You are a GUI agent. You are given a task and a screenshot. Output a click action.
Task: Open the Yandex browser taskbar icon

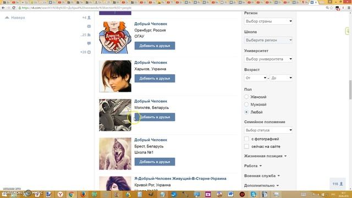60,194
